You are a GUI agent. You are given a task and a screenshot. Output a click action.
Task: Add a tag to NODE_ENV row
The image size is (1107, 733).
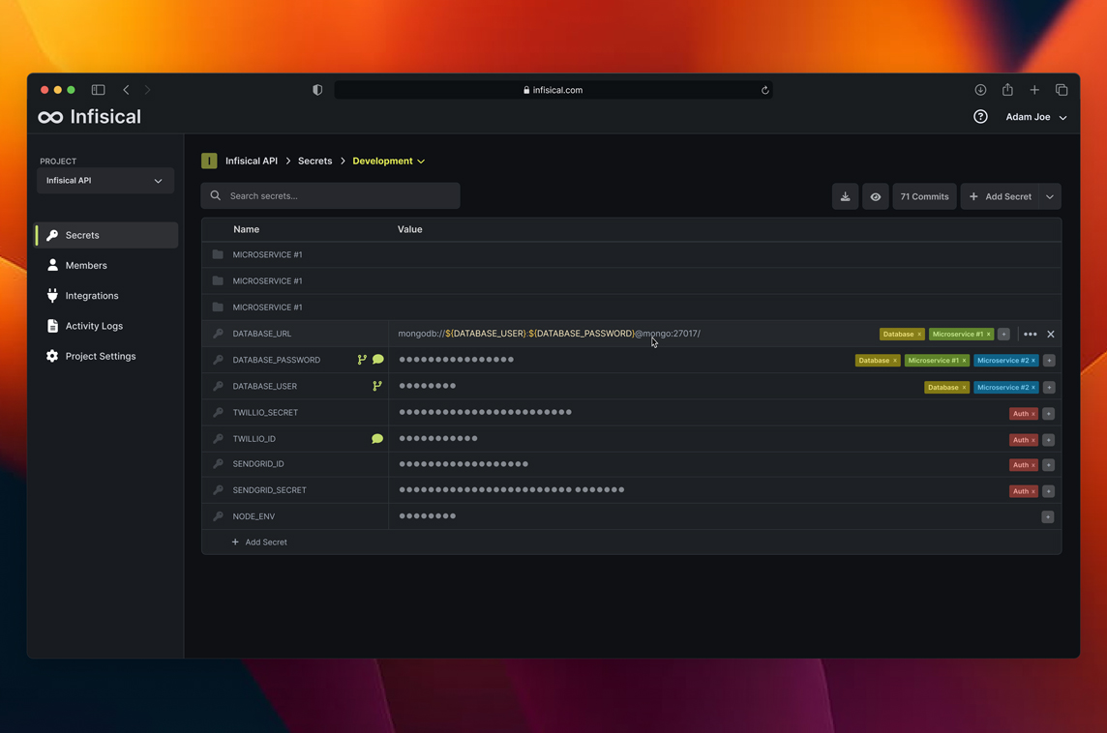[1048, 517]
